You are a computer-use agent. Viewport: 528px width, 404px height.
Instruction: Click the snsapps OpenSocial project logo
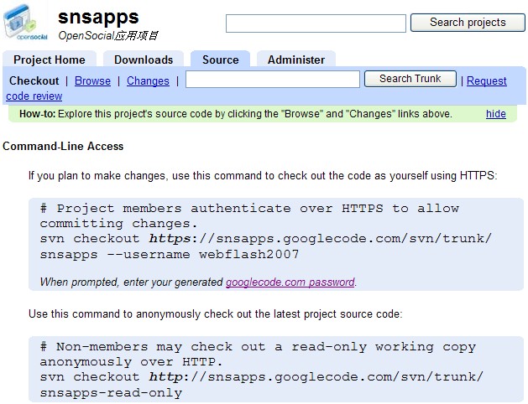click(x=25, y=22)
